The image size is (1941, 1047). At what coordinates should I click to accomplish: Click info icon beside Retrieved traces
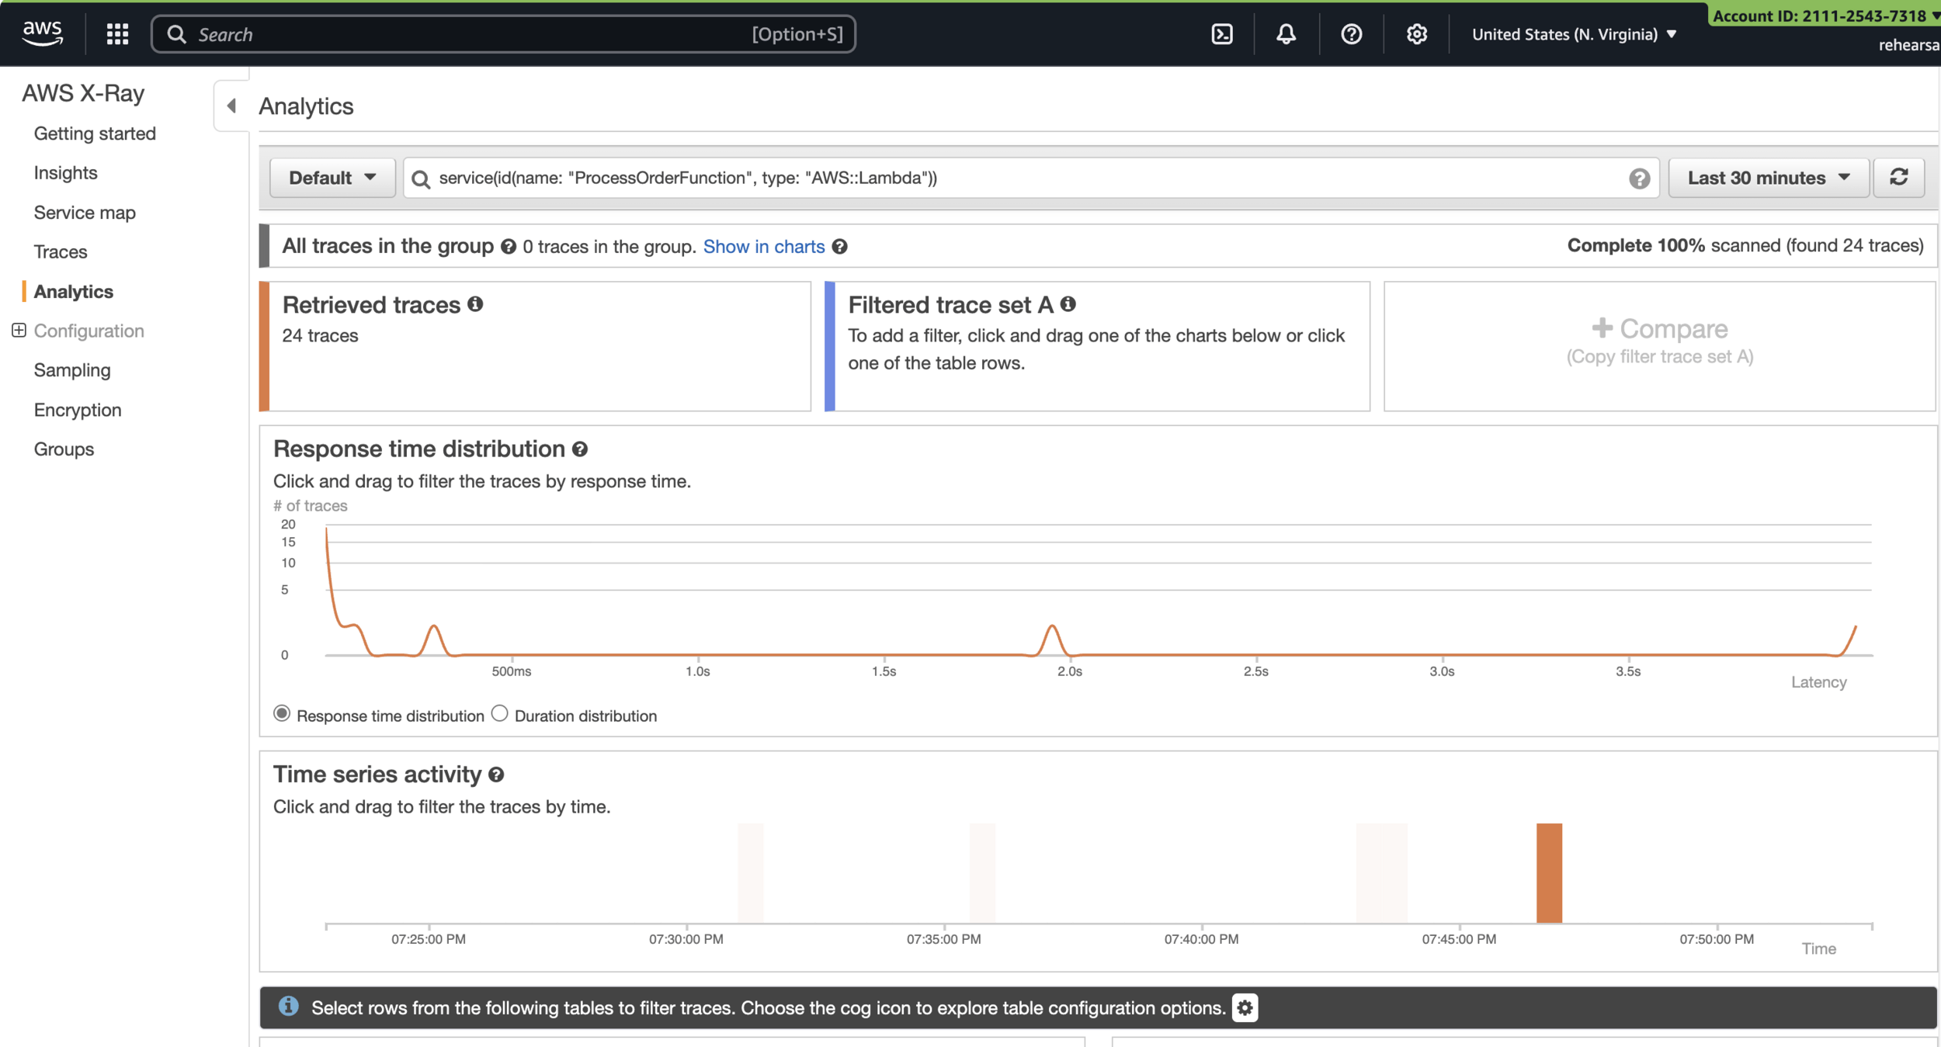coord(475,304)
